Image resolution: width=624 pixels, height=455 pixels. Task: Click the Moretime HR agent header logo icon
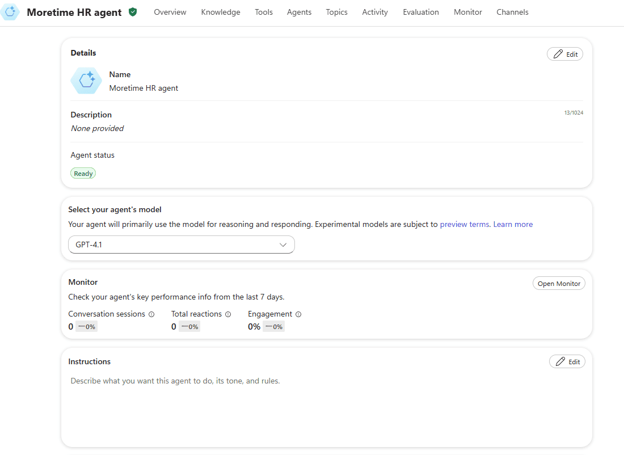click(x=10, y=12)
